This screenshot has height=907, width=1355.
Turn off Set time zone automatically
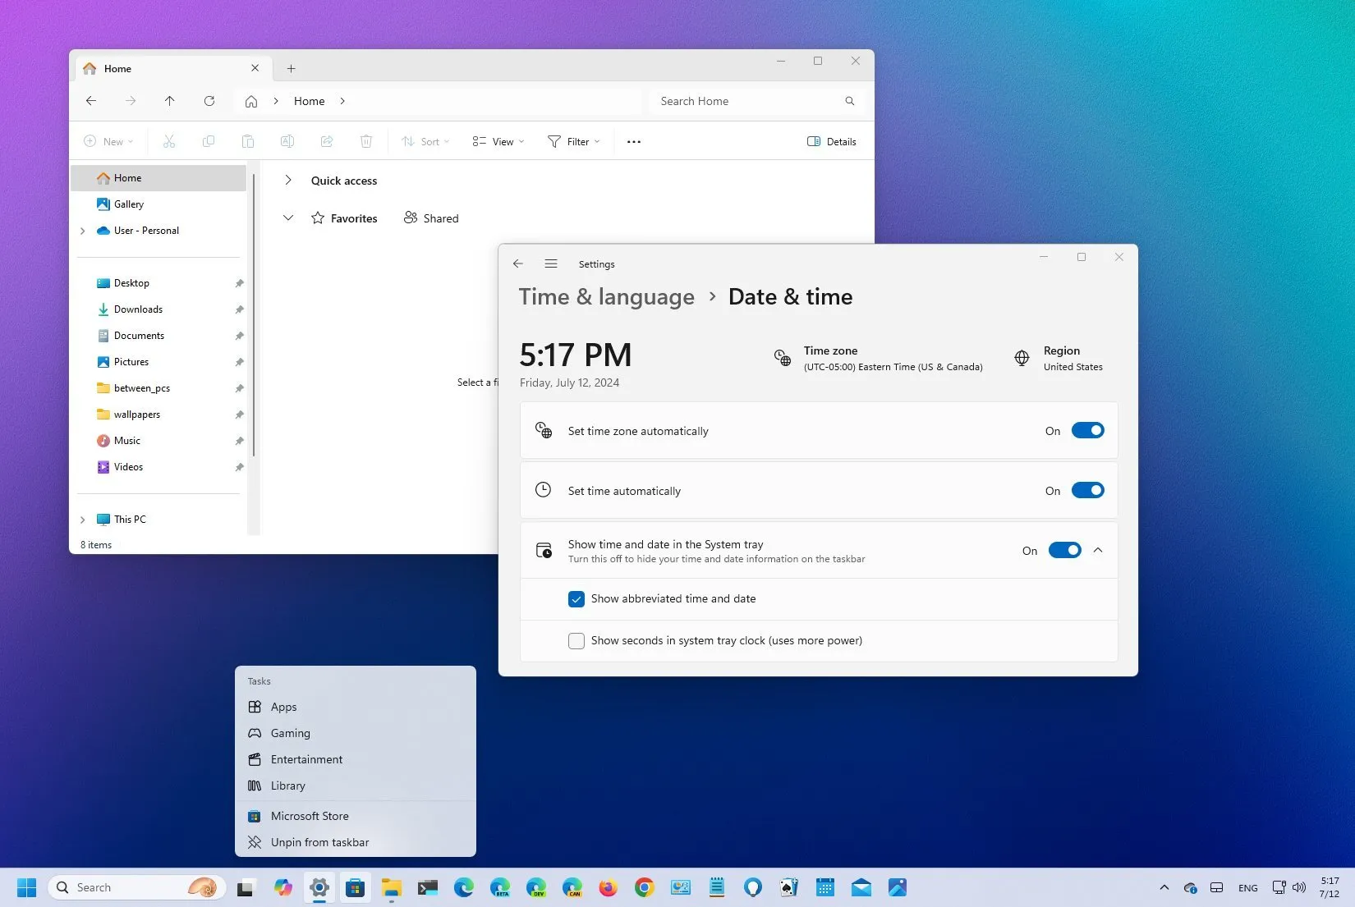click(x=1087, y=431)
